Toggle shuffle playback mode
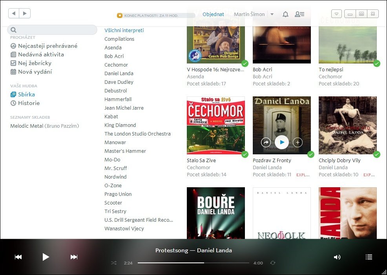Screen dimensions: 387x275 113,263
